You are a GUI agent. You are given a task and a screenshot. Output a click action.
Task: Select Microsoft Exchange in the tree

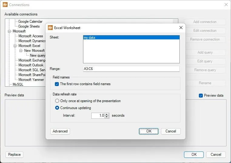coord(32,60)
